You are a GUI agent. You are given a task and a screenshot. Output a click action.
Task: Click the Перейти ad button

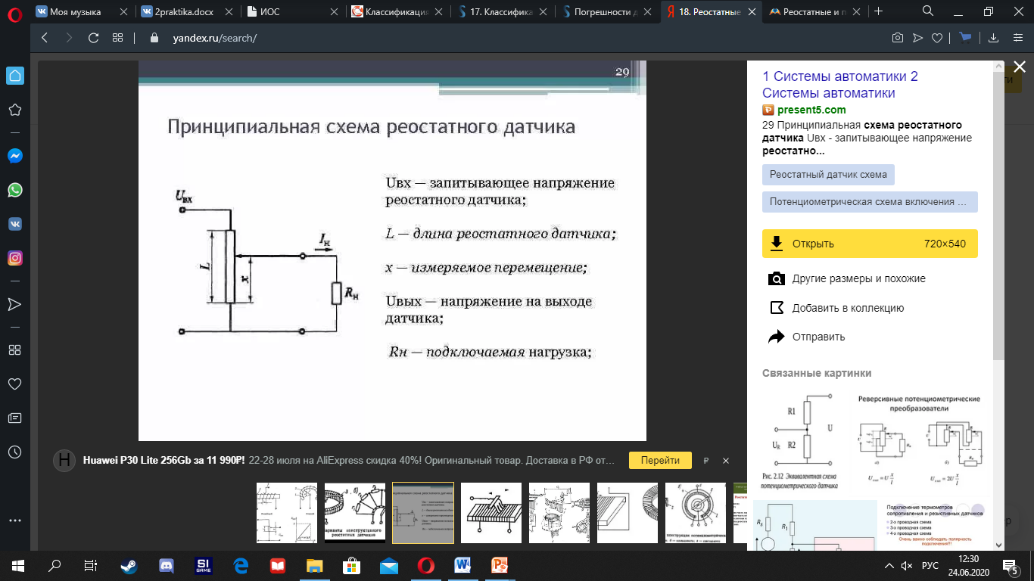click(x=659, y=460)
